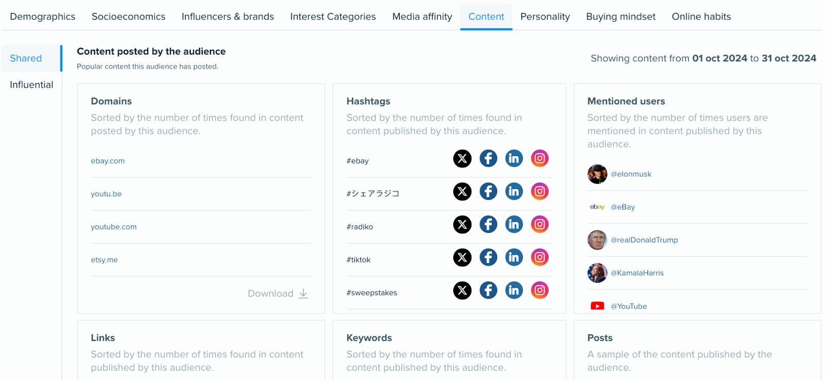View #ebay posts on X
Image resolution: width=825 pixels, height=380 pixels.
click(462, 158)
